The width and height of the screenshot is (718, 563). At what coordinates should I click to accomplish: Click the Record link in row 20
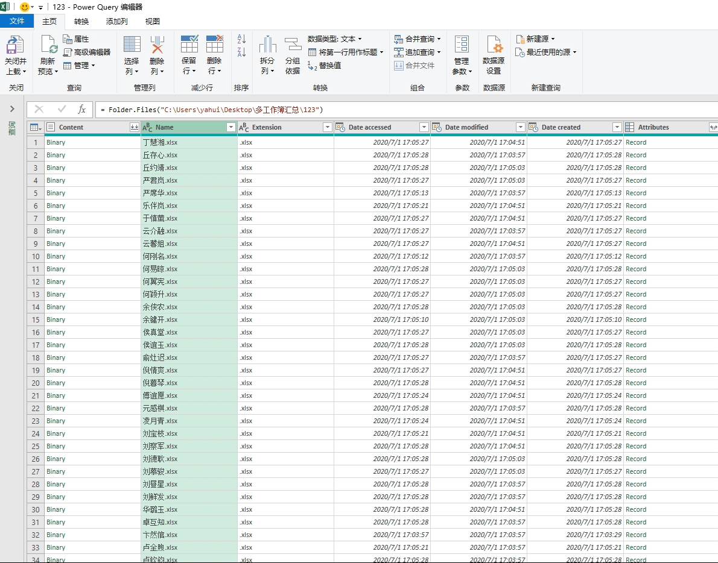coord(636,383)
